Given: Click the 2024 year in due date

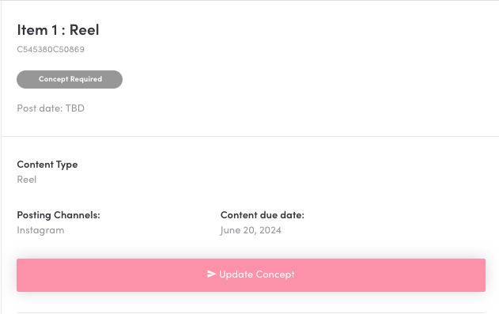Looking at the screenshot, I should (270, 230).
